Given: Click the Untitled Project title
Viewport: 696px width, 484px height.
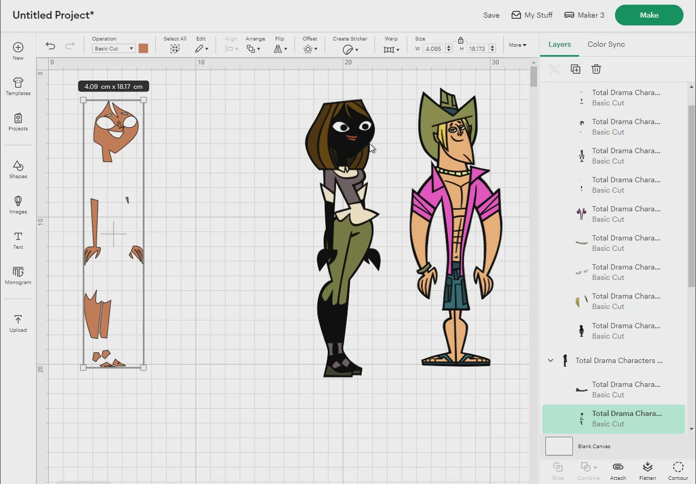Looking at the screenshot, I should (53, 15).
